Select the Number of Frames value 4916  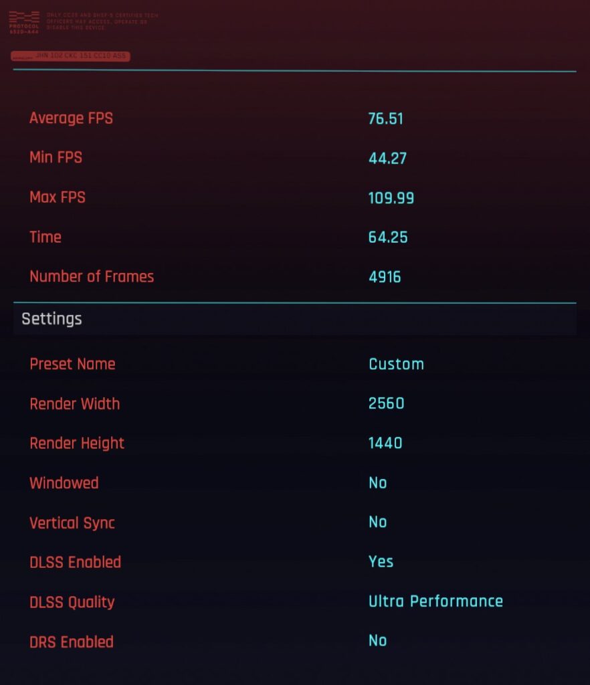[x=385, y=277]
